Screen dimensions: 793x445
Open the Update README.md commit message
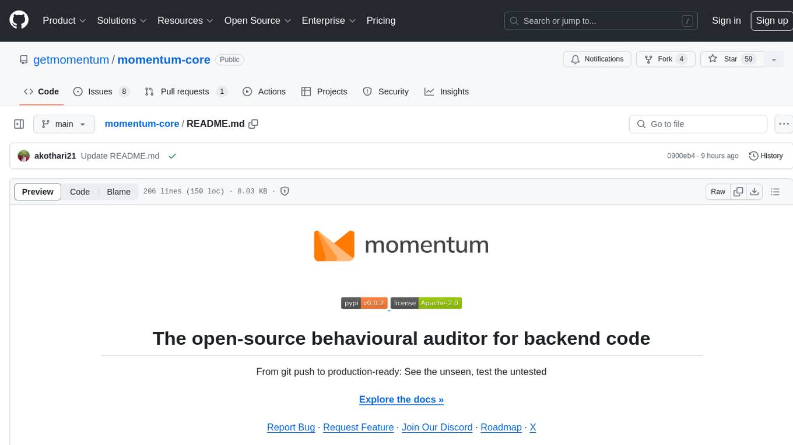tap(120, 156)
